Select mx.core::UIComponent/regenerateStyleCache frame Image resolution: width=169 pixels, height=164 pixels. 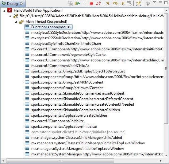coord(68,55)
